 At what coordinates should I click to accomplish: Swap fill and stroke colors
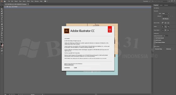coord(3,42)
